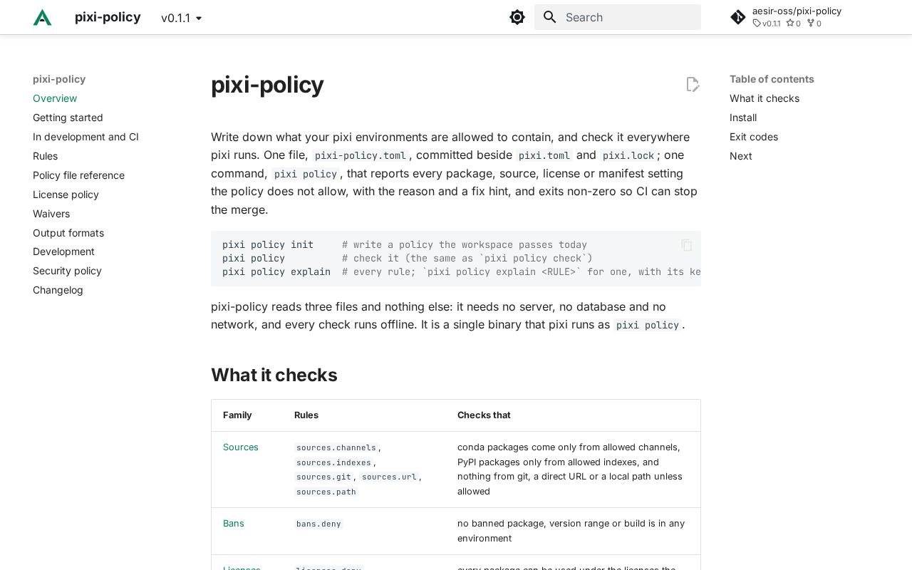The image size is (912, 570).
Task: Open the Waivers page
Action: 51,214
